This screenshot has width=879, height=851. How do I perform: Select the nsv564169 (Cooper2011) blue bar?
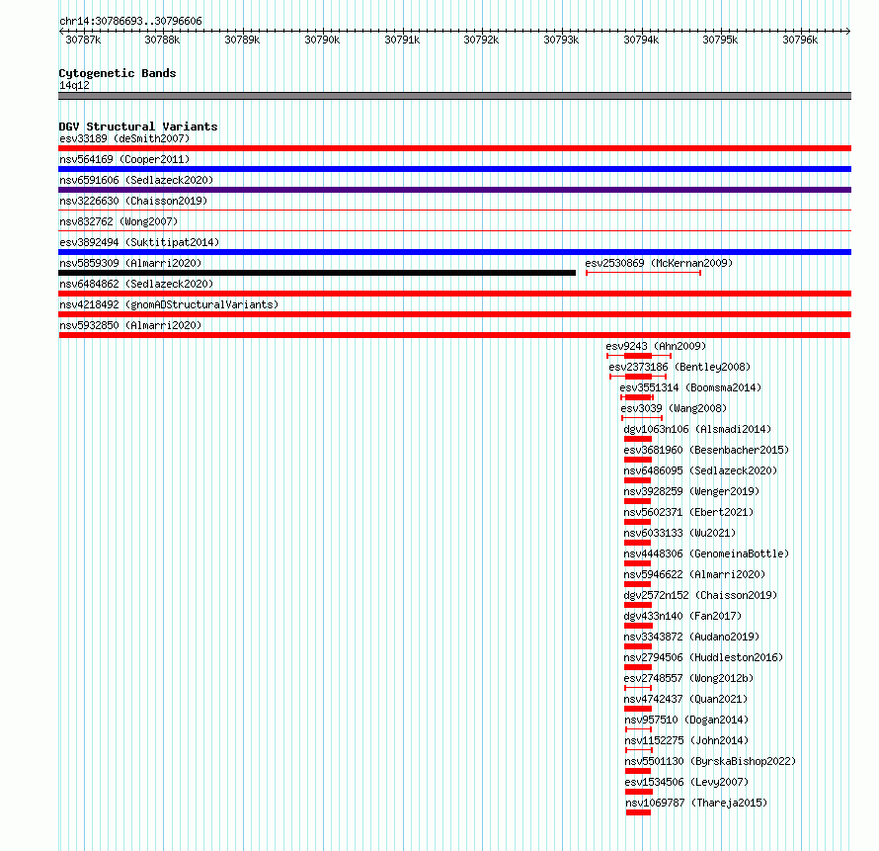point(454,169)
